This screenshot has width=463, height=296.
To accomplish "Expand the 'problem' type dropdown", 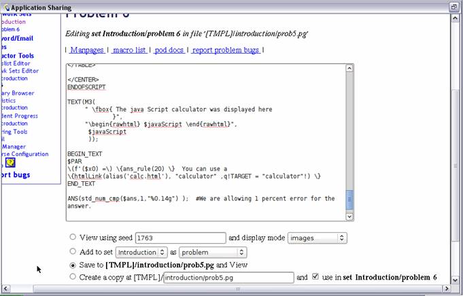I will click(218, 252).
